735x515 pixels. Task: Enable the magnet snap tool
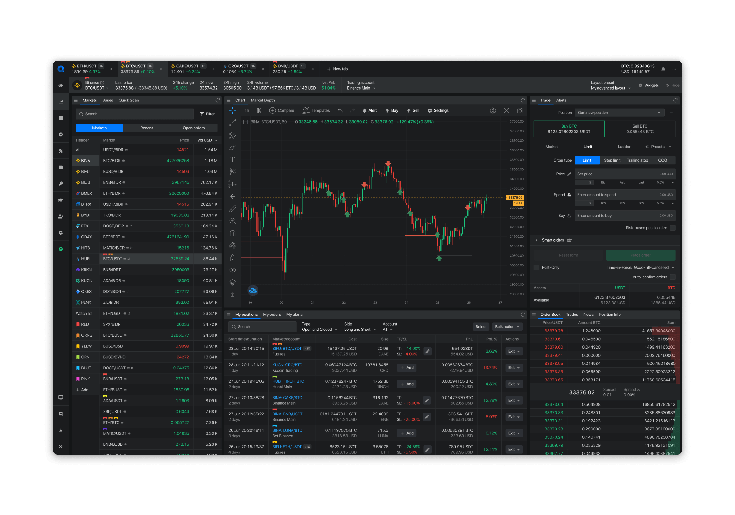(x=233, y=233)
